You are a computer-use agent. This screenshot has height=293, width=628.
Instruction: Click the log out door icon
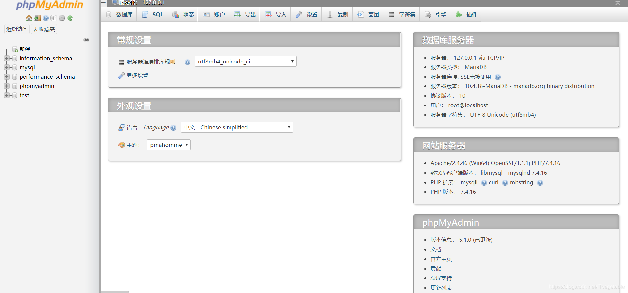pos(37,18)
